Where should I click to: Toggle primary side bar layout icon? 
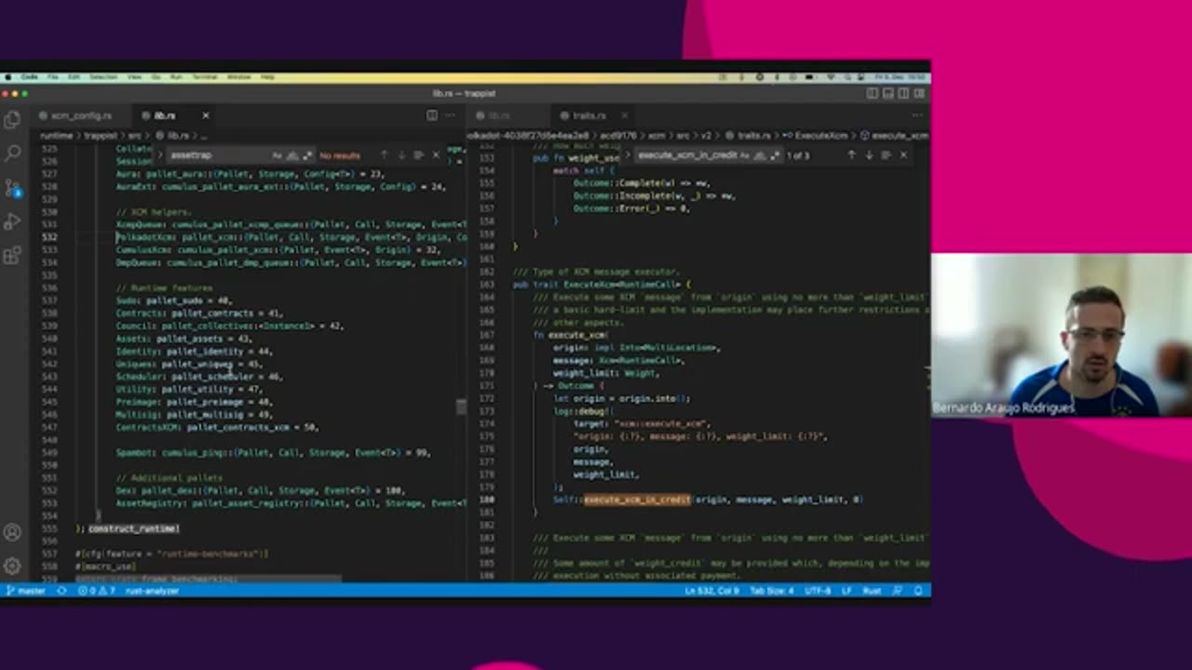pos(872,93)
